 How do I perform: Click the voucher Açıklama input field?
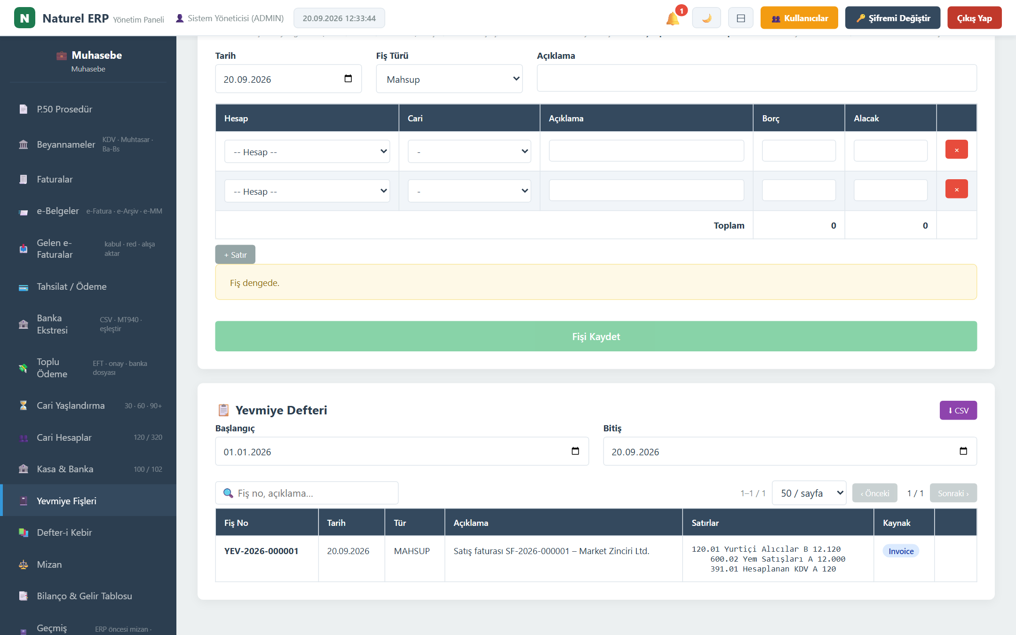(757, 78)
